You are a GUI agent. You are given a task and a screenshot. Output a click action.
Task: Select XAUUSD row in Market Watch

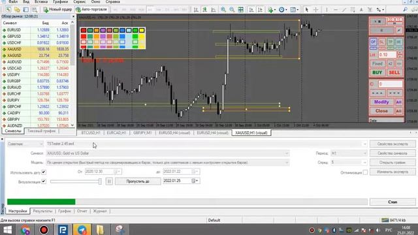click(x=36, y=49)
